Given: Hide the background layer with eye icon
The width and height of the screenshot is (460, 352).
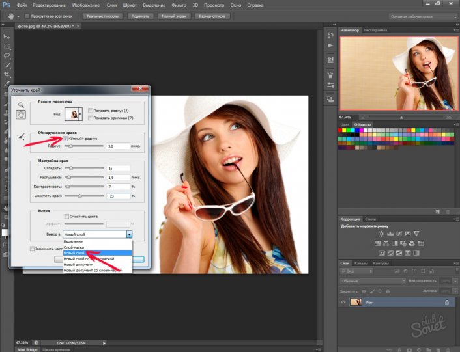Looking at the screenshot, I should point(343,302).
